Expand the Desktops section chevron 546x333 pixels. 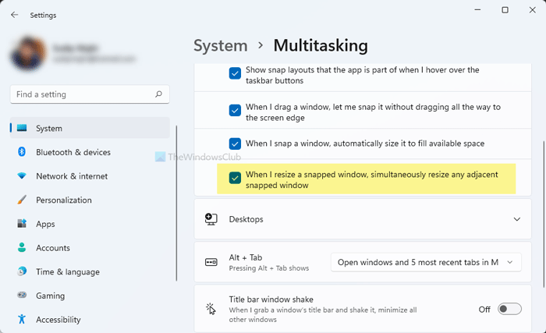tap(516, 219)
